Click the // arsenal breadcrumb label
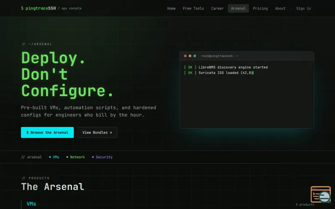 tap(32, 157)
